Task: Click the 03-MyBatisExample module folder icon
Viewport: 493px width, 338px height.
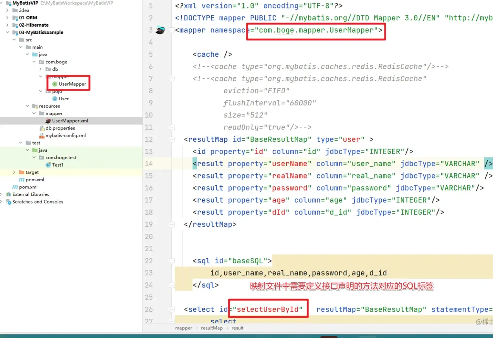Action: [x=15, y=33]
